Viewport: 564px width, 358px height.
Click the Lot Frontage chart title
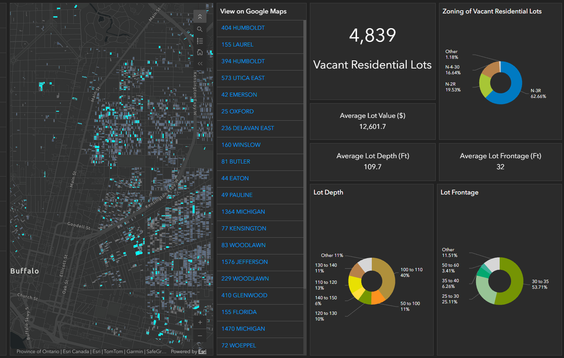click(459, 192)
